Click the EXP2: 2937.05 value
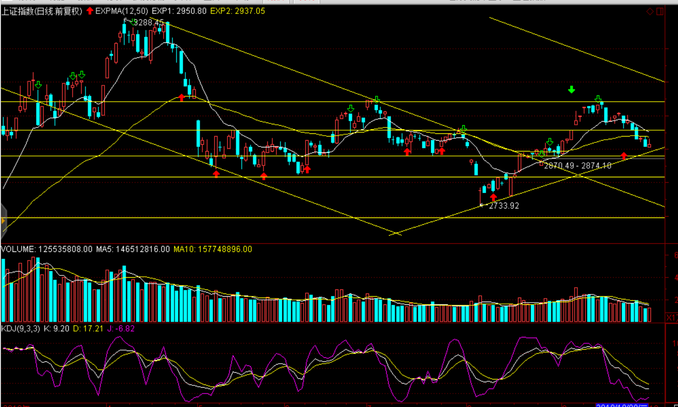Screen dimensions: 678x407 237,11
